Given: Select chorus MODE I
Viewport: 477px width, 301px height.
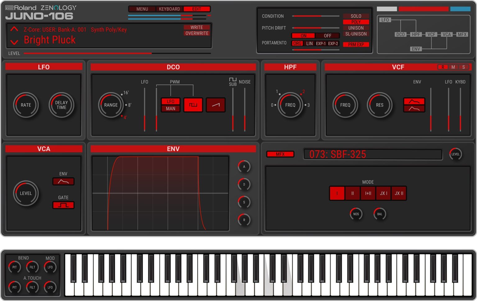Looking at the screenshot, I should 337,193.
